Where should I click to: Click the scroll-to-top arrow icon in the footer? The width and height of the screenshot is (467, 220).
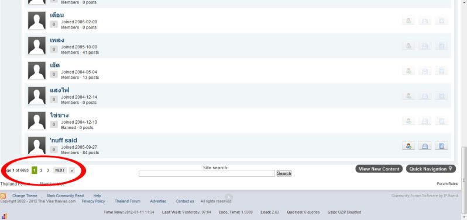tap(228, 197)
